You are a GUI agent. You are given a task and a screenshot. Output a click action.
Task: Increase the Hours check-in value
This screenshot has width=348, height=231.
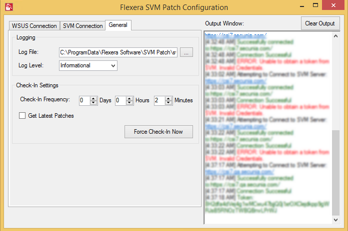click(x=129, y=98)
